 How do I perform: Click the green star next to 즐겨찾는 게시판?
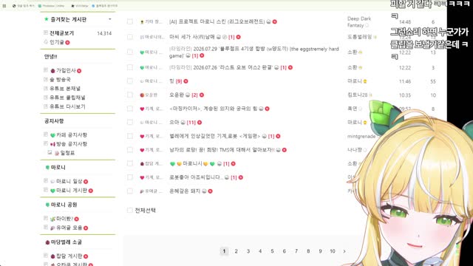coord(47,19)
